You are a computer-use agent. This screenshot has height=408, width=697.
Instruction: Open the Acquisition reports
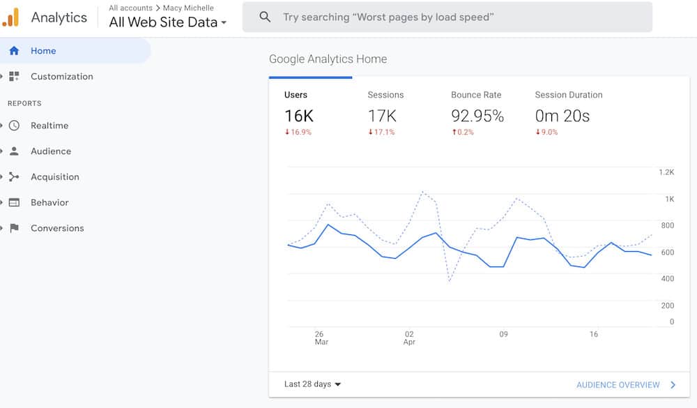pyautogui.click(x=54, y=176)
